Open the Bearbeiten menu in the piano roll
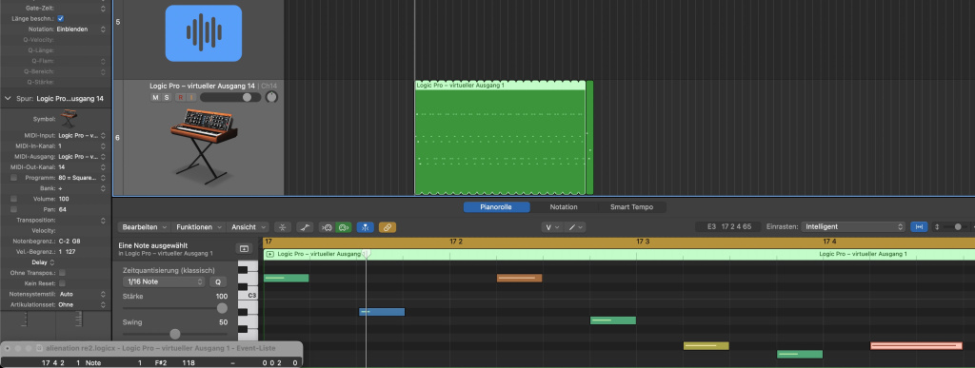The width and height of the screenshot is (975, 368). [x=145, y=227]
